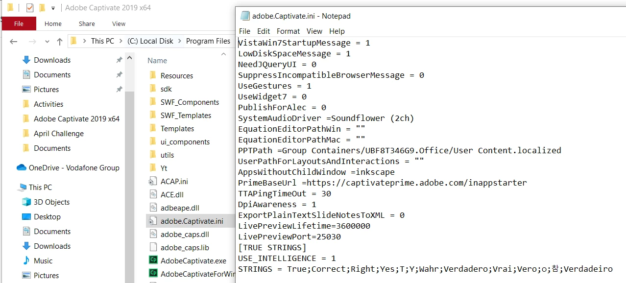Open Customize Quick Access Toolbar dropdown
This screenshot has width=626, height=283.
(x=53, y=8)
